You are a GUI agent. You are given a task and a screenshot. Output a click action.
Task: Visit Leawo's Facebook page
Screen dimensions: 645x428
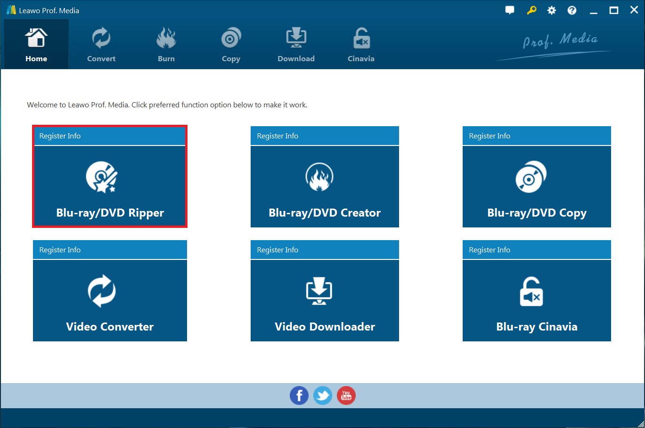coord(299,395)
